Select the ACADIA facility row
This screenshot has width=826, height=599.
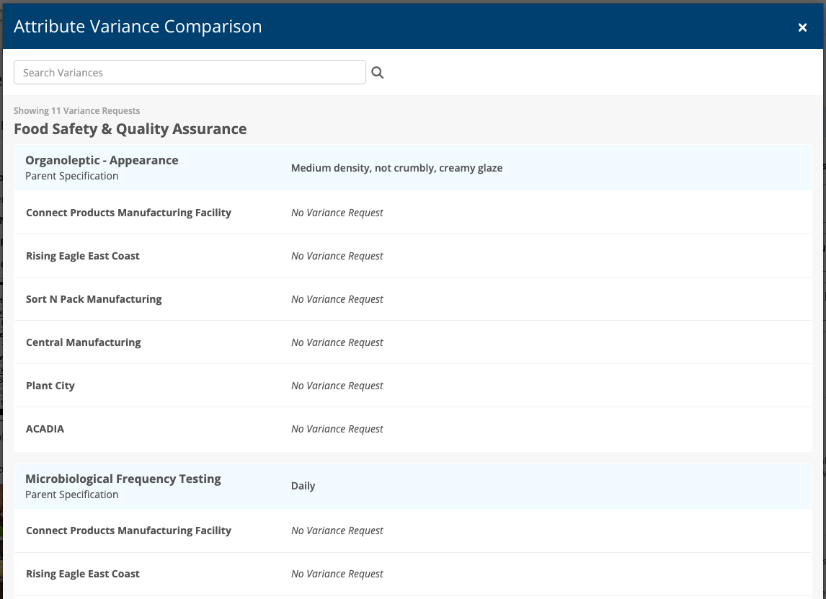(x=413, y=429)
